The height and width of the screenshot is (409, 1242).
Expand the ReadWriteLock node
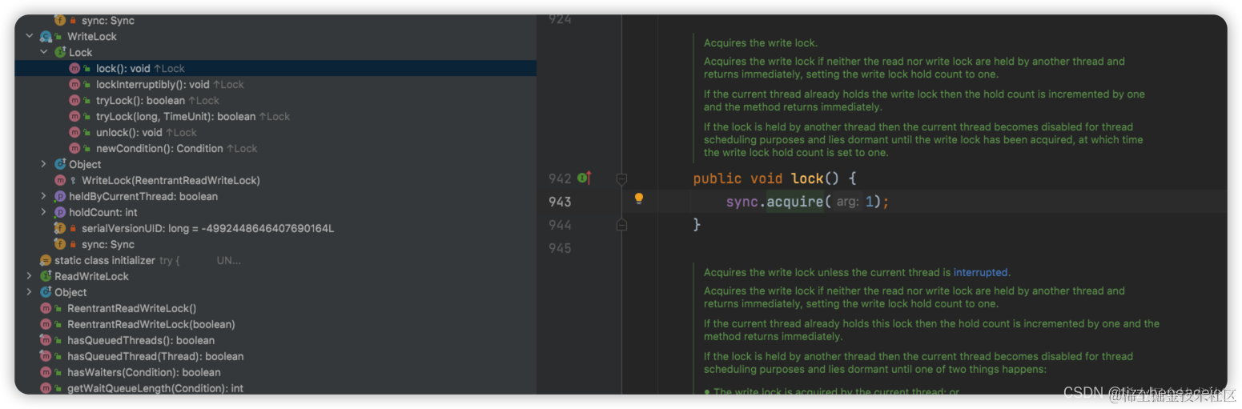click(30, 277)
